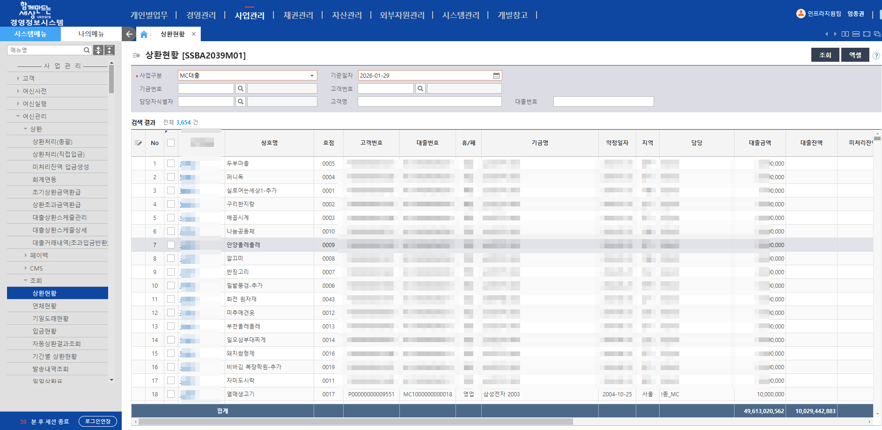Open the 채권관리 menu
The height and width of the screenshot is (430, 882).
tap(298, 15)
